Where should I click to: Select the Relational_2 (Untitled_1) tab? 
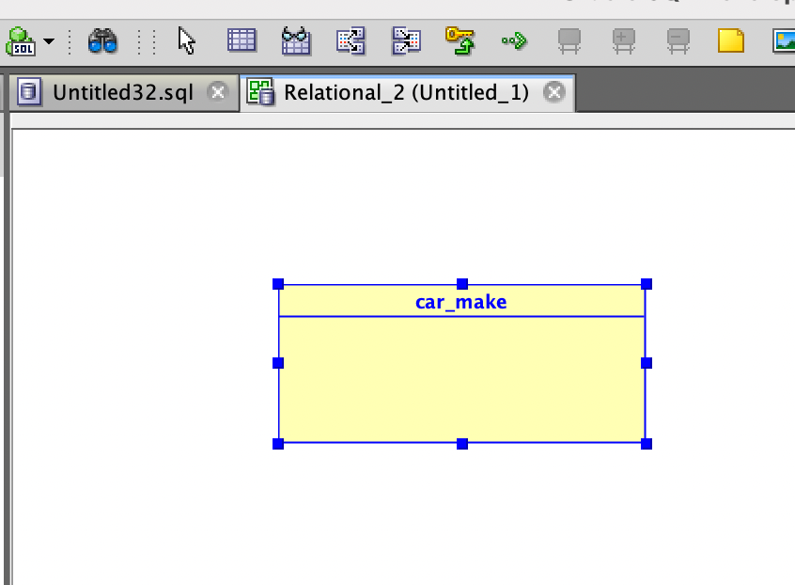tap(406, 92)
